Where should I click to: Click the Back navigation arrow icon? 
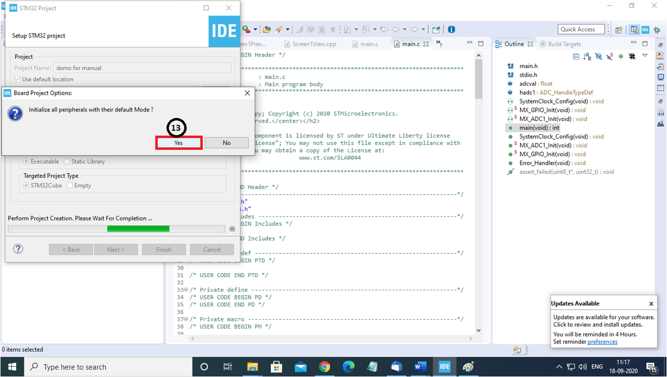(396, 29)
